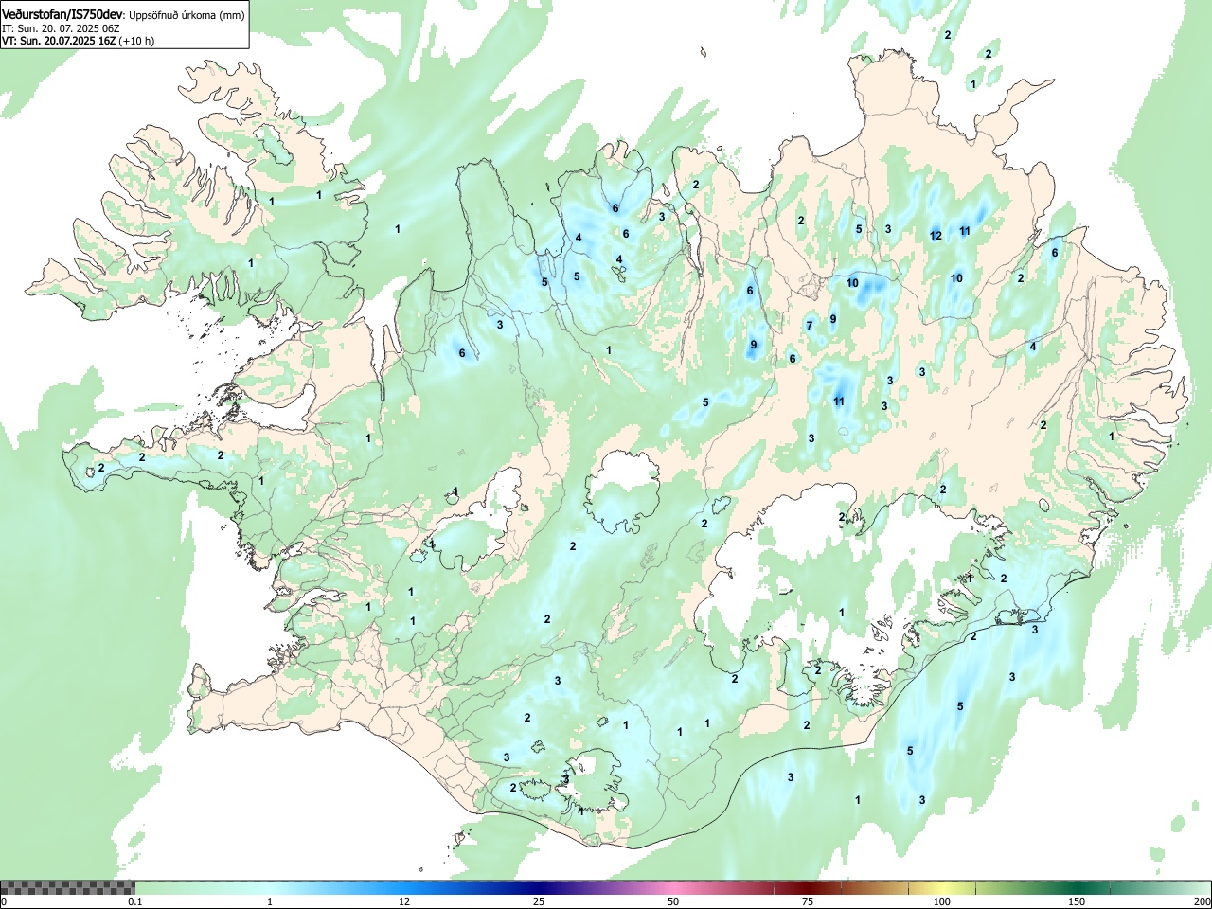Click the '75' tick label on the legend

click(x=807, y=901)
